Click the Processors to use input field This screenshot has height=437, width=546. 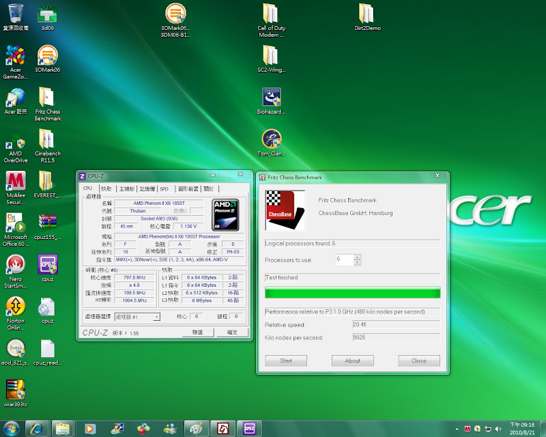[345, 260]
